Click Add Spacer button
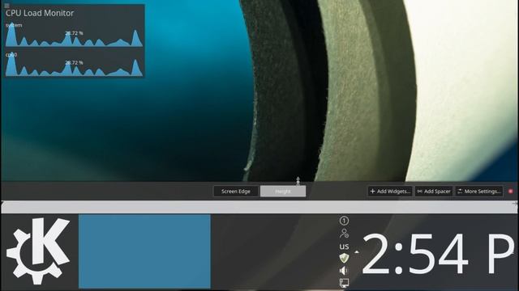The width and height of the screenshot is (519, 291). point(434,192)
